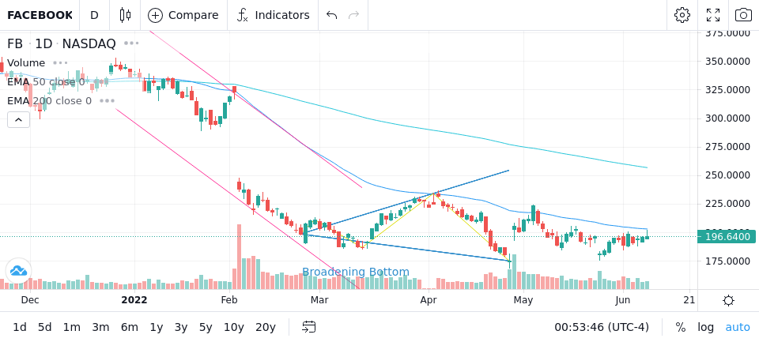The width and height of the screenshot is (759, 342).
Task: Open more options next to FB title
Action: (131, 43)
